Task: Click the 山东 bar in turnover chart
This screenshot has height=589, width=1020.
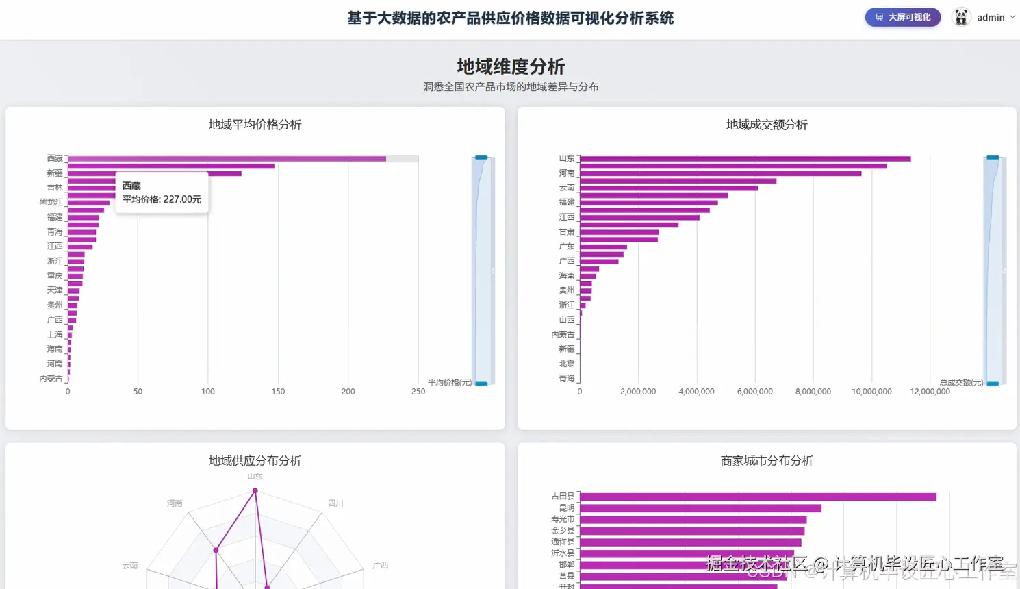Action: pos(745,158)
